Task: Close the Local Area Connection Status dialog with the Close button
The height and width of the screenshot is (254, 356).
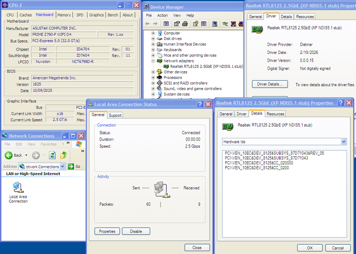Action: [x=197, y=248]
